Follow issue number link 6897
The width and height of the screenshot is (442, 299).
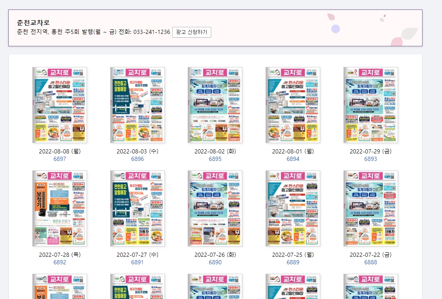pyautogui.click(x=60, y=159)
